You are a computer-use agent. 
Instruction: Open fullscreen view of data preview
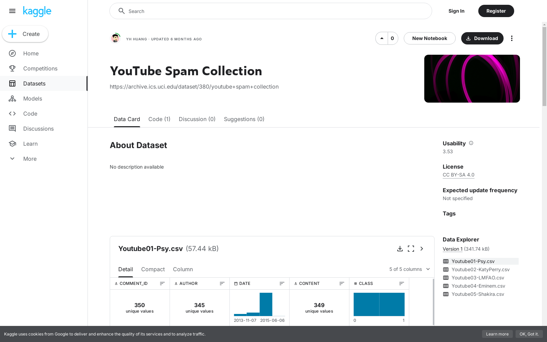[x=411, y=249]
